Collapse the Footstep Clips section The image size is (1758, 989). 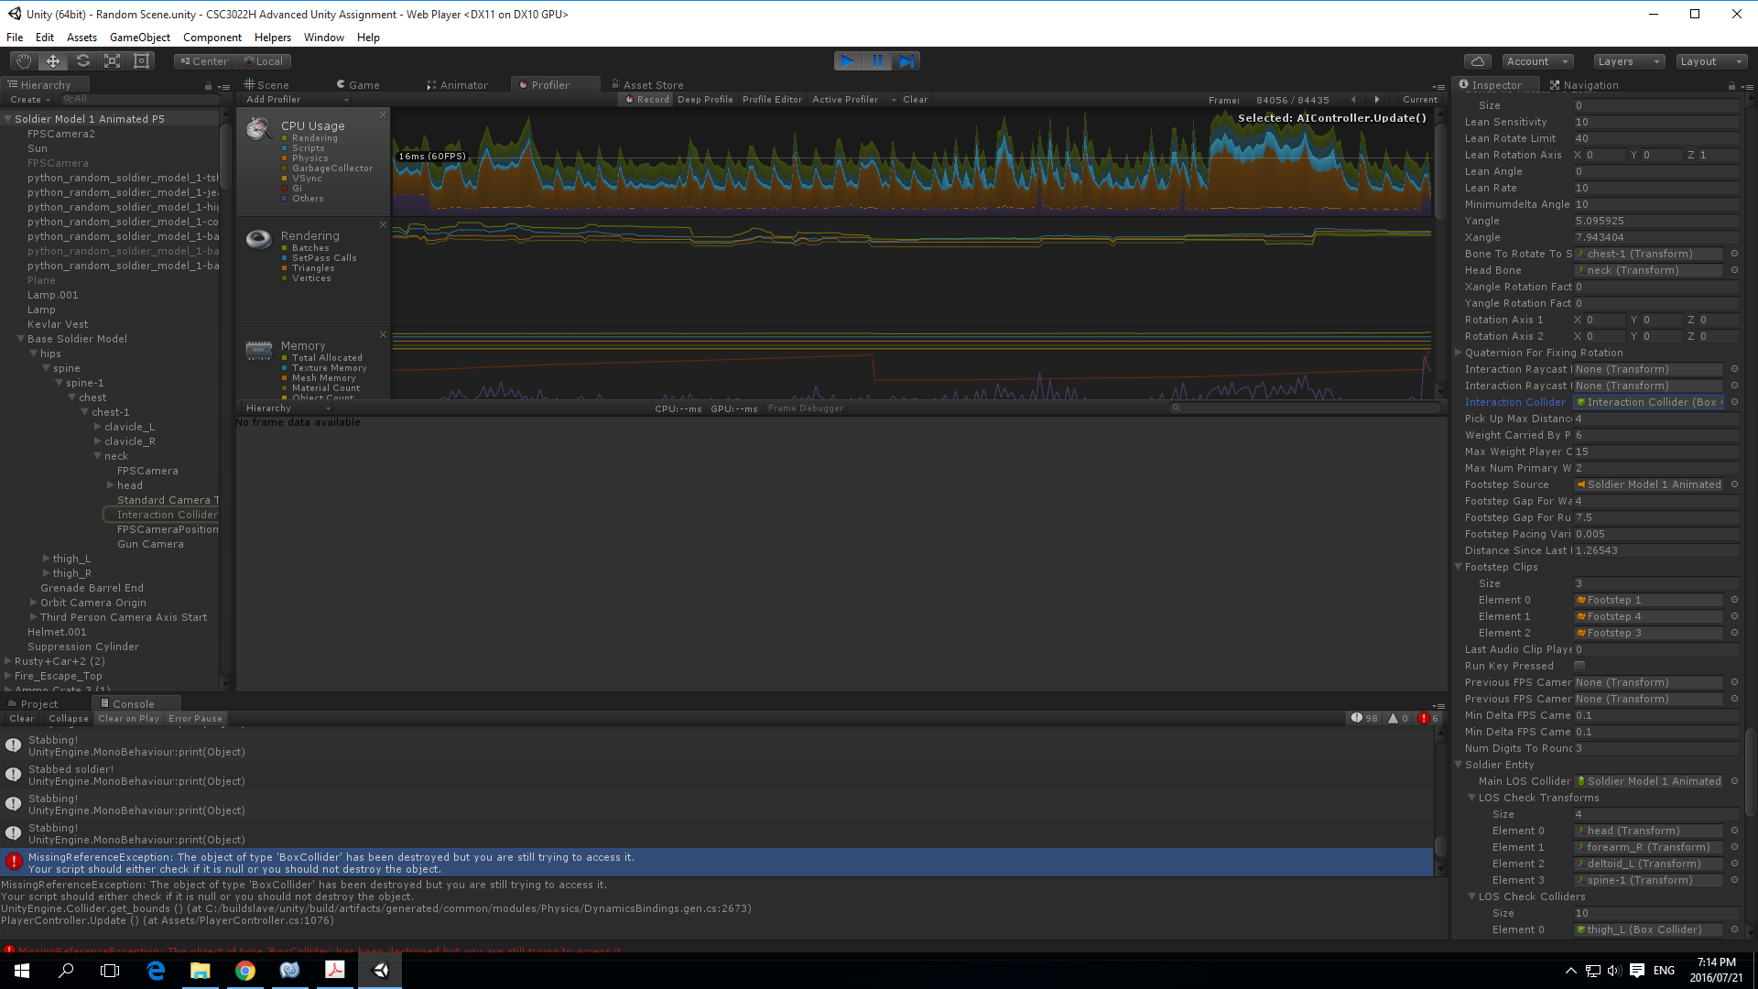pyautogui.click(x=1459, y=567)
